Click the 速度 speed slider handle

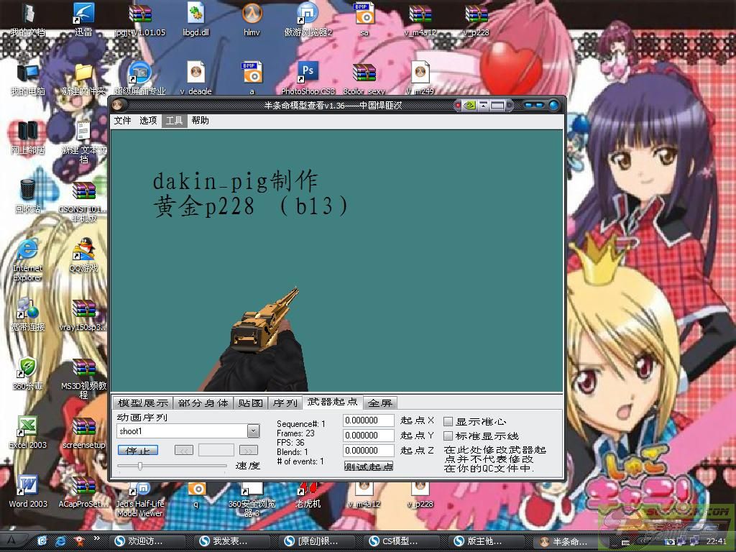[140, 466]
